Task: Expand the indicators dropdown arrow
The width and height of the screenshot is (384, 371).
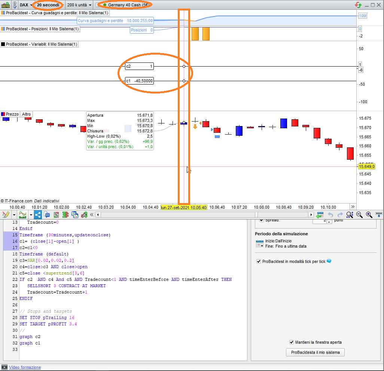Action: (x=31, y=215)
